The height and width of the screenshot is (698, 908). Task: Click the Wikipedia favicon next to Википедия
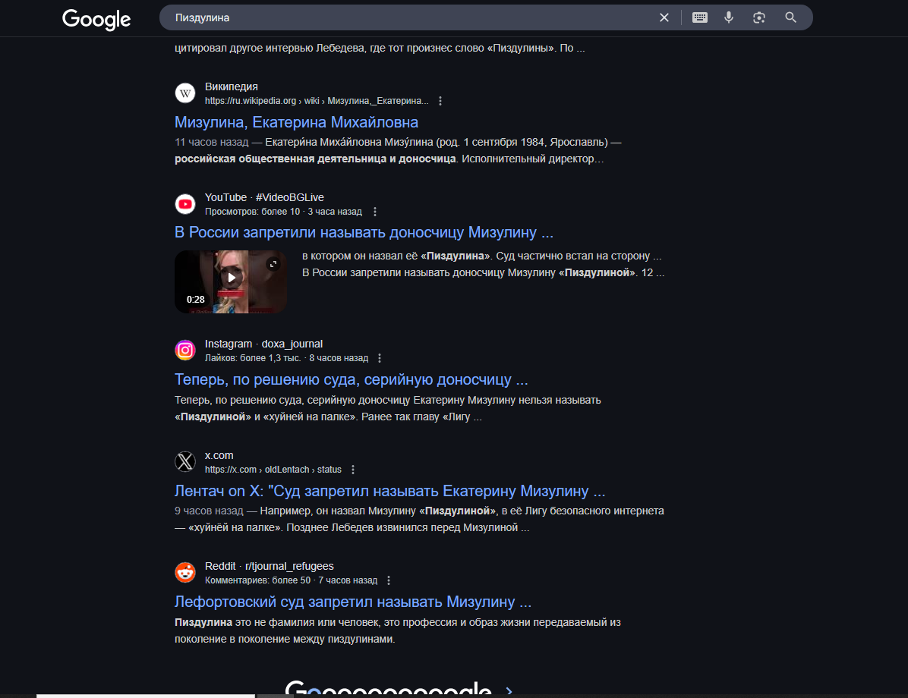click(x=185, y=93)
